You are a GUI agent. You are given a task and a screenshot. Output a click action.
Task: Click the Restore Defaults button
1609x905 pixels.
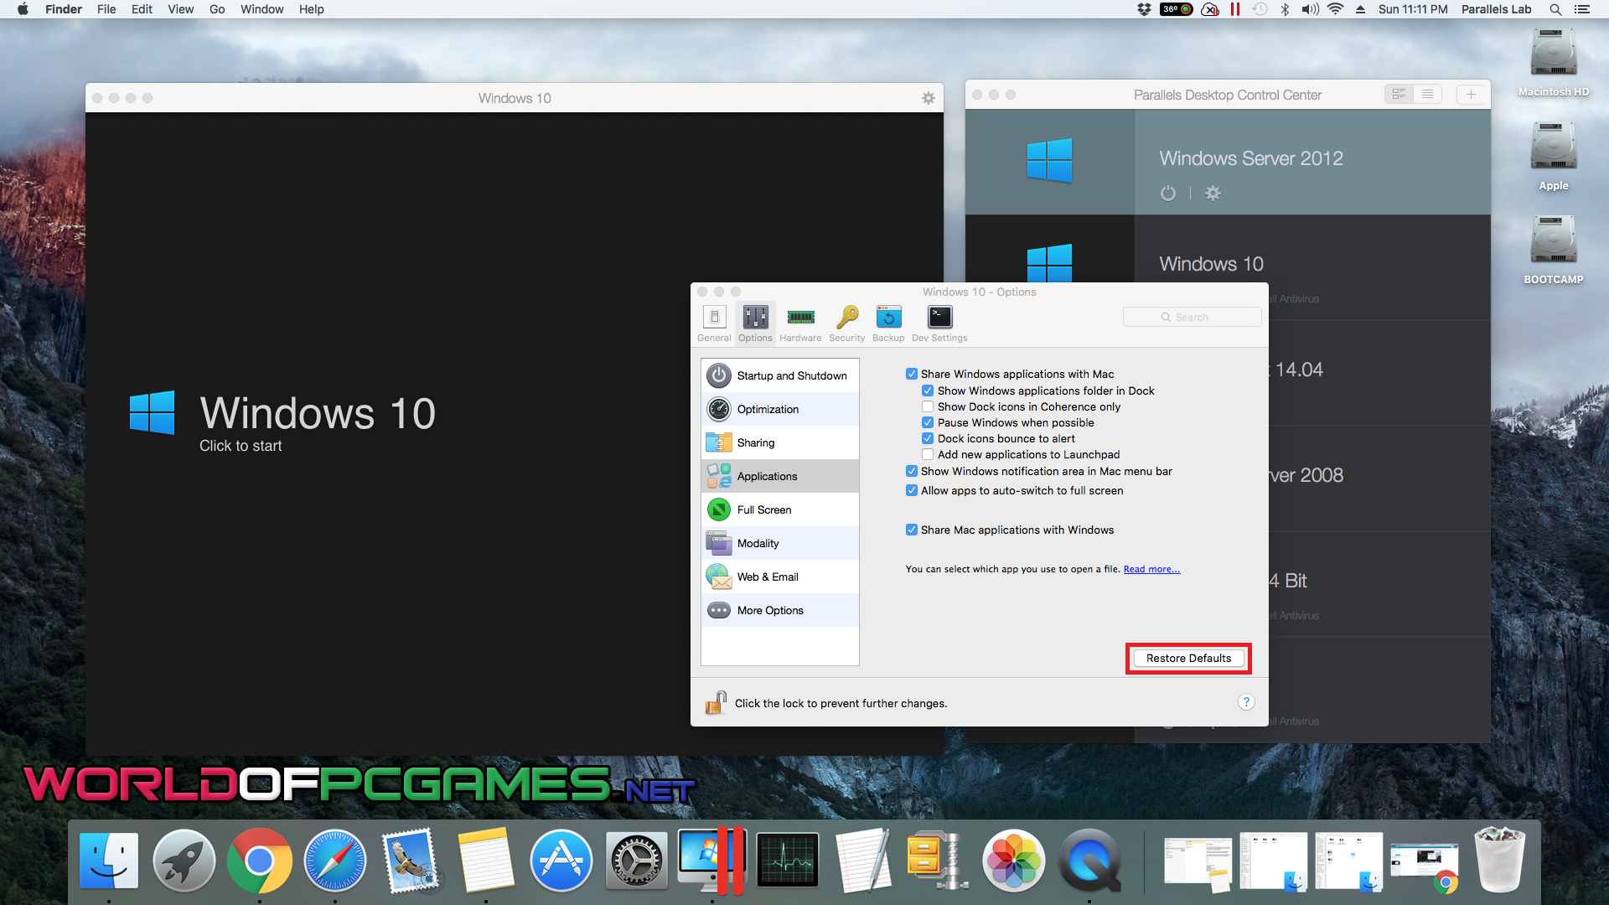pyautogui.click(x=1188, y=658)
